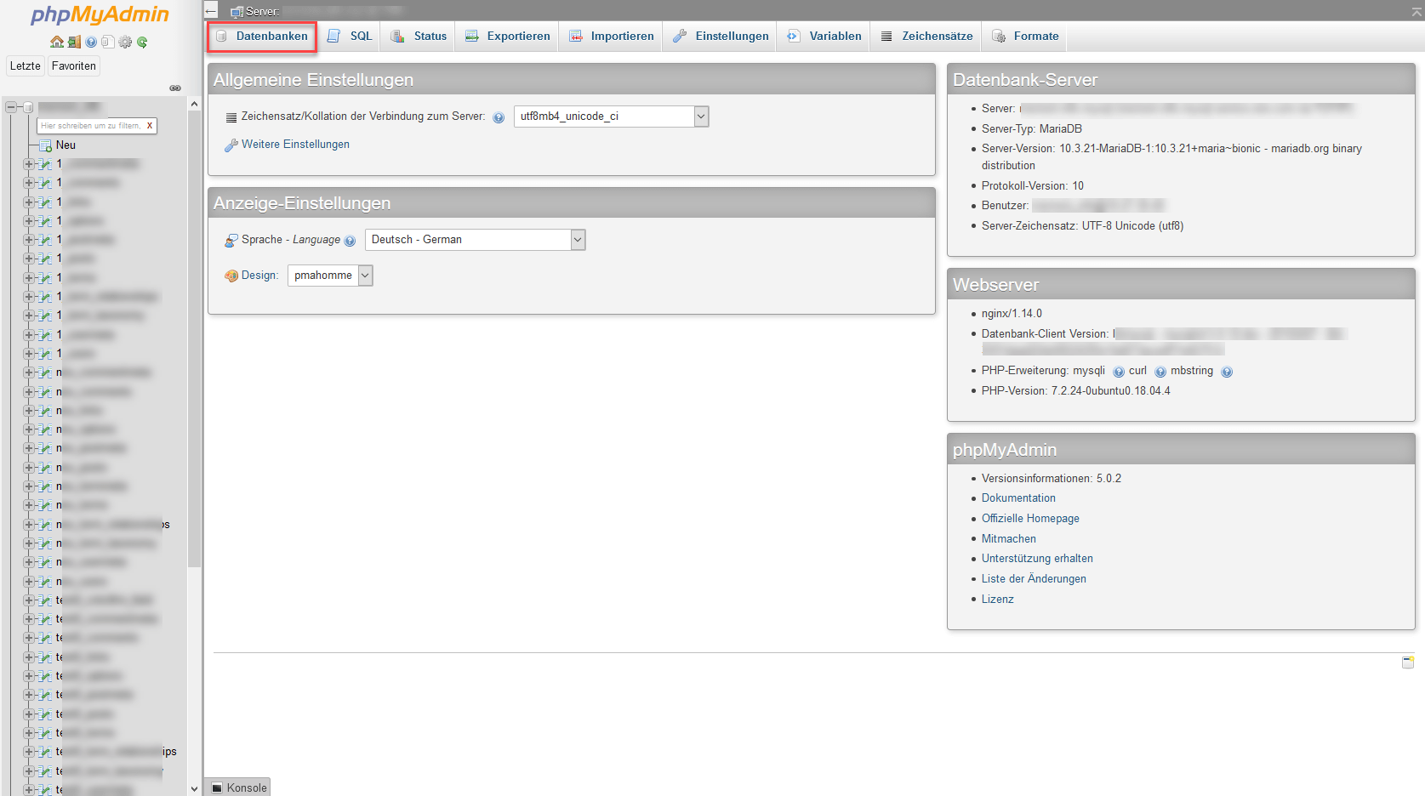
Task: Open help for Zeichensatz/Kollation setting
Action: pyautogui.click(x=499, y=117)
